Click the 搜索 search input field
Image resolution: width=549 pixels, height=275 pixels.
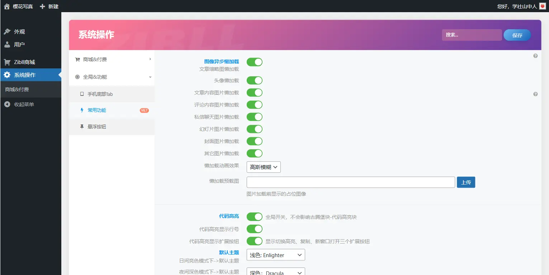tap(472, 35)
